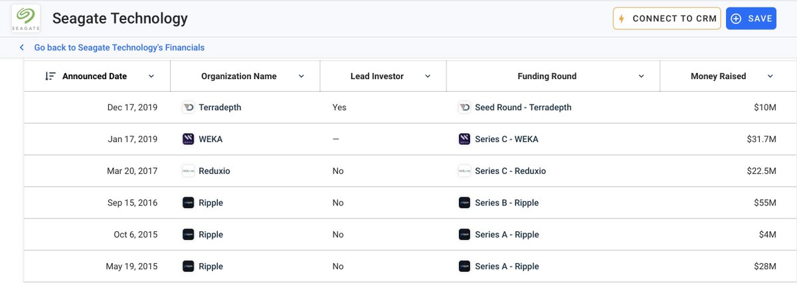Click the Reduxio organization logo icon

tap(188, 171)
